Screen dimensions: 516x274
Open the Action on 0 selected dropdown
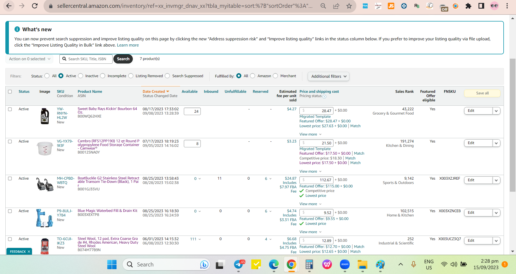point(29,59)
